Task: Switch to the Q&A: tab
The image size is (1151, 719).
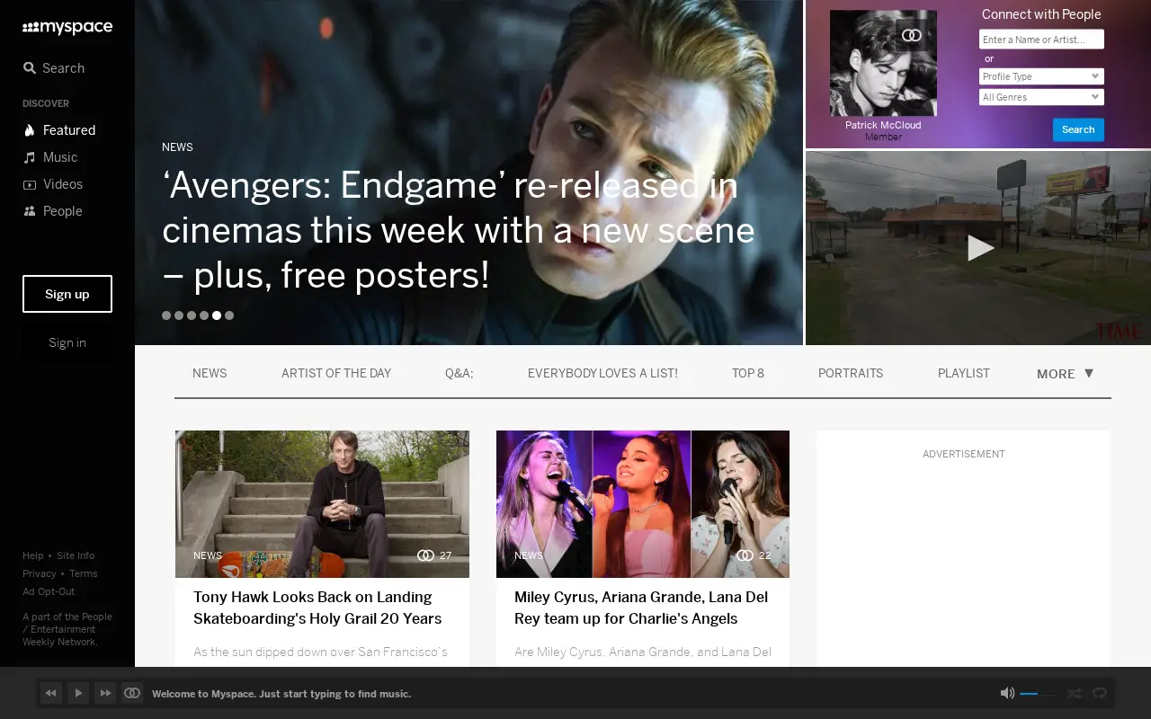Action: point(459,373)
